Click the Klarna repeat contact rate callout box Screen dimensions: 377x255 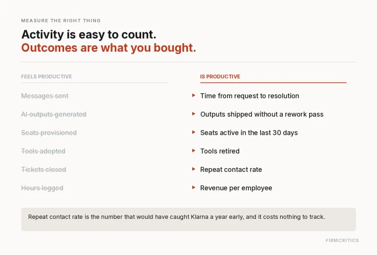click(x=188, y=219)
